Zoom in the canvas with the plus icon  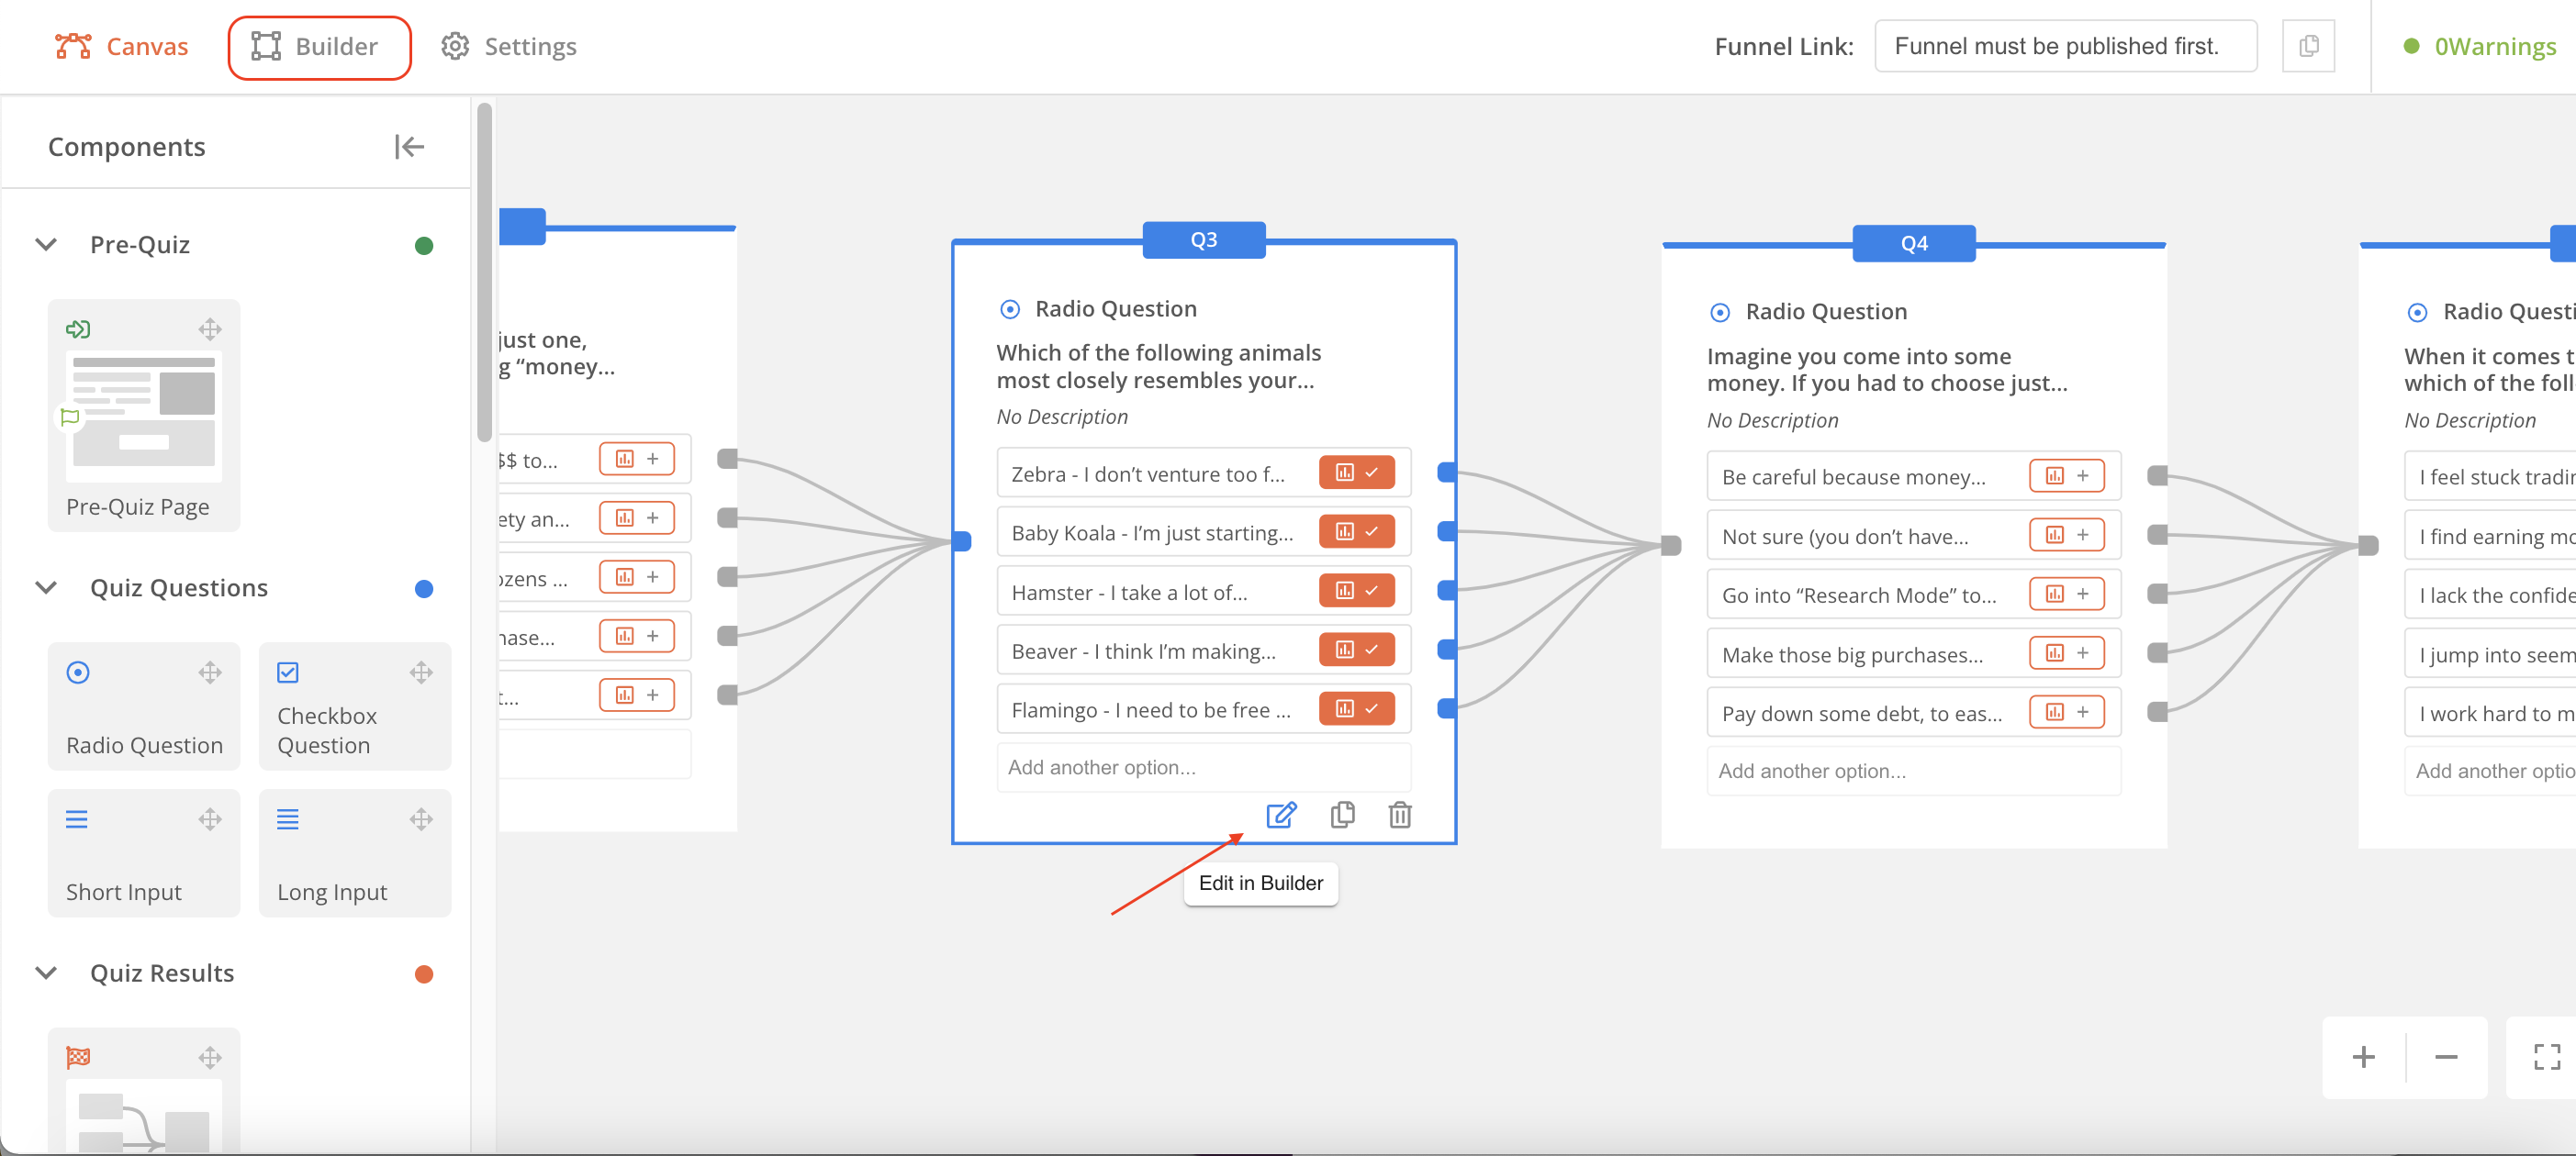click(x=2363, y=1056)
